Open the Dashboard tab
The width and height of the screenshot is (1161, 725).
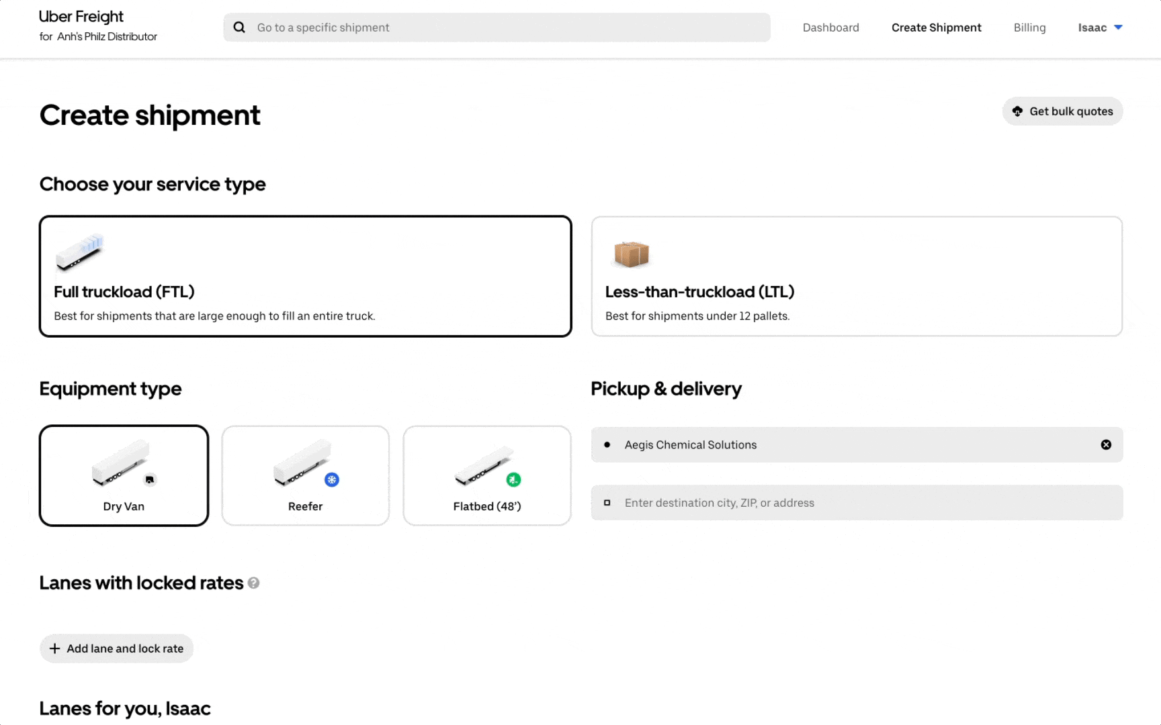(830, 28)
